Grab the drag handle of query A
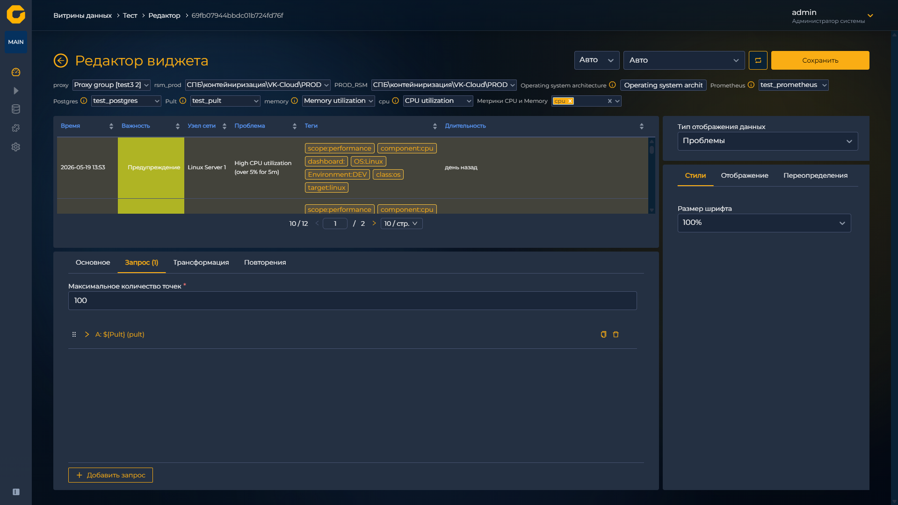Image resolution: width=898 pixels, height=505 pixels. [74, 334]
